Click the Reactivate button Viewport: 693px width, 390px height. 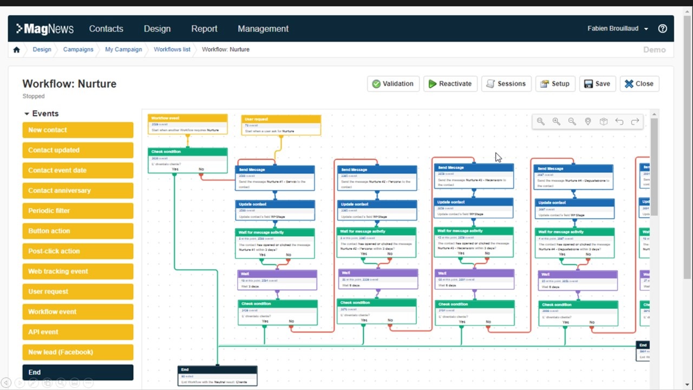(x=450, y=84)
